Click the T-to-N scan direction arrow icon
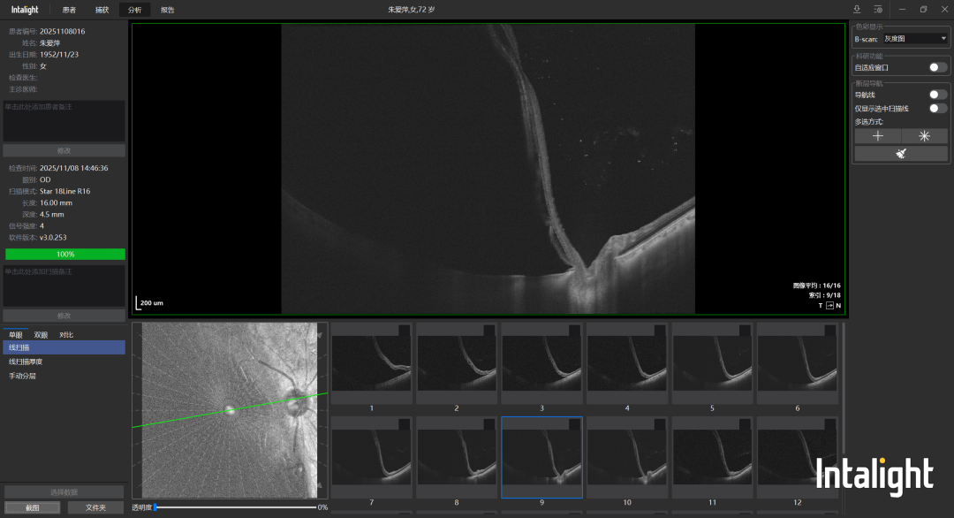 point(829,306)
